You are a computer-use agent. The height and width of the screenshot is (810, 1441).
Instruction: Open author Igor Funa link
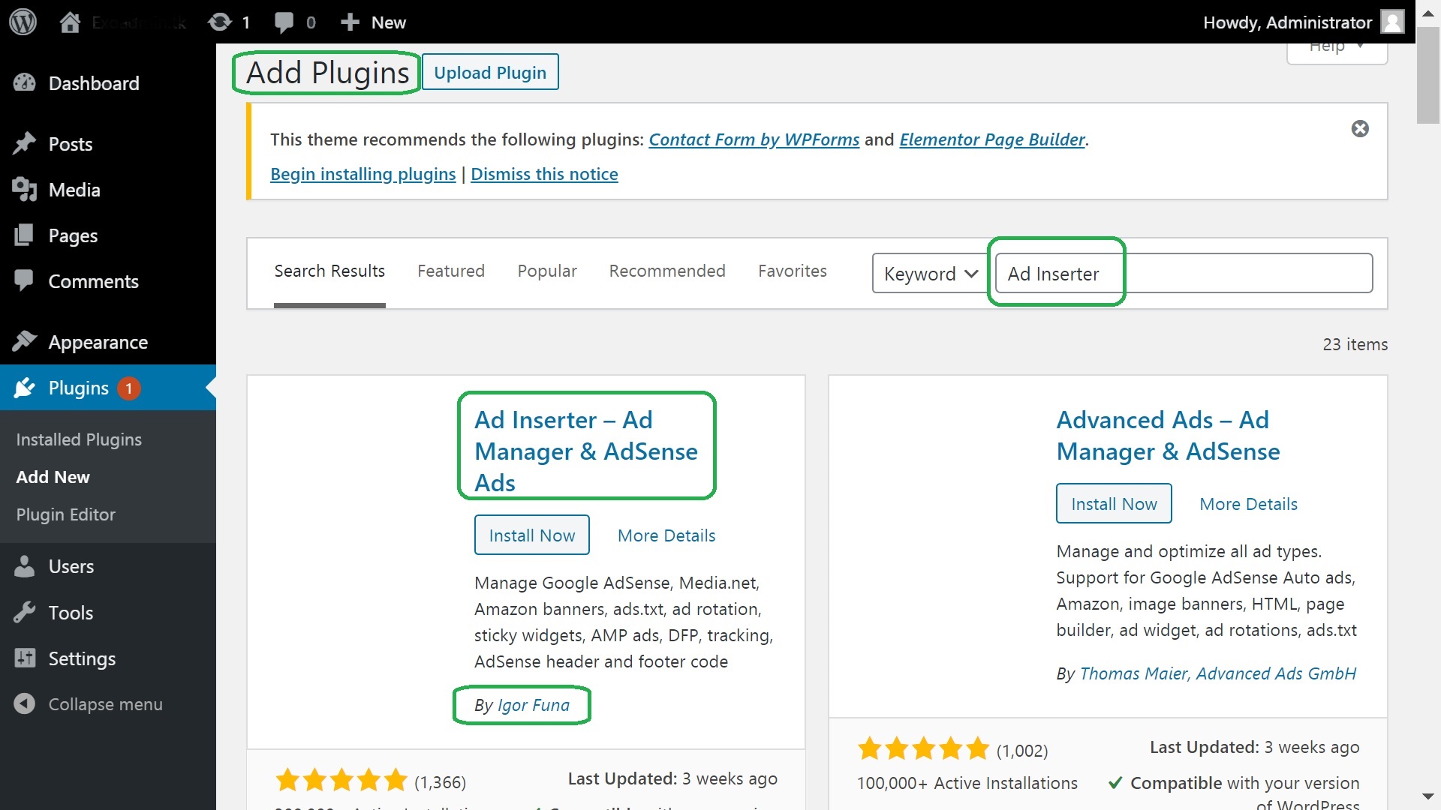click(x=534, y=705)
